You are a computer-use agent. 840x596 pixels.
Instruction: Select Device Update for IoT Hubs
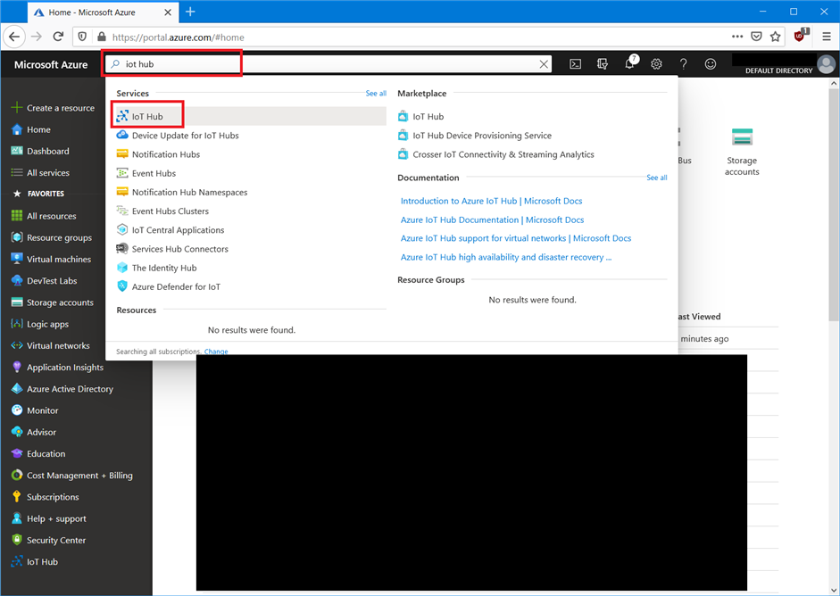click(185, 136)
